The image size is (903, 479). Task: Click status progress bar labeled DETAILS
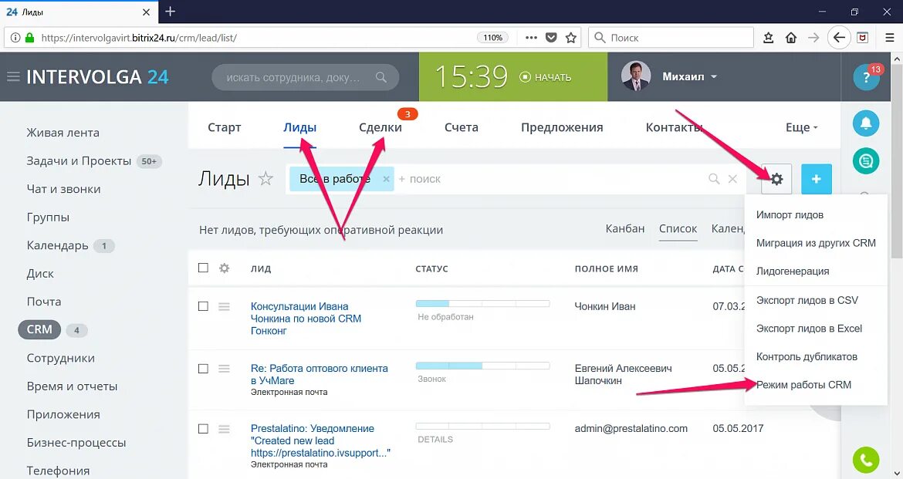coord(482,426)
